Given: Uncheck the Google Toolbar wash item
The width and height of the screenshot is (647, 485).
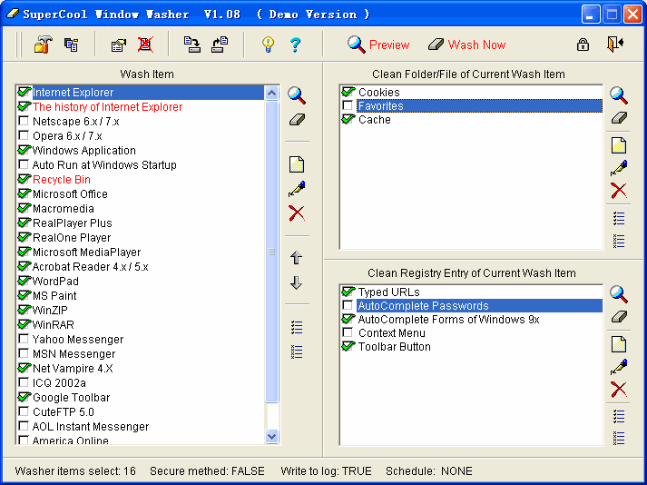Looking at the screenshot, I should click(25, 398).
